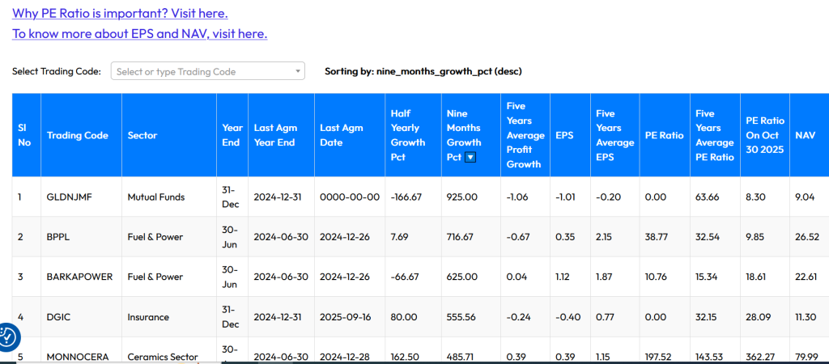Click the 555.56 nine months growth value
Viewport: 829px width, 364px height.
461,317
